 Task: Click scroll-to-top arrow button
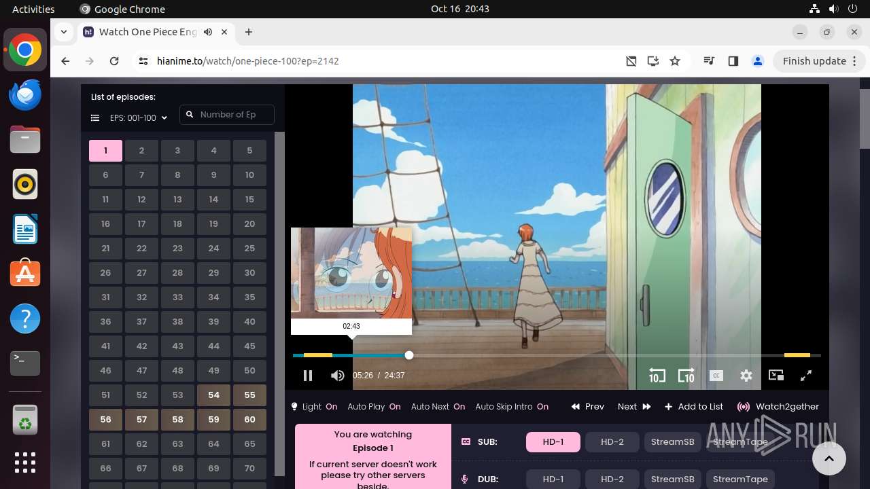[x=829, y=458]
